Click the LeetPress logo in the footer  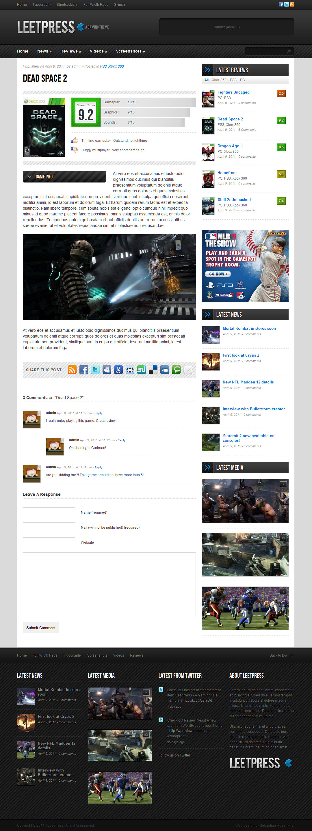(x=261, y=763)
